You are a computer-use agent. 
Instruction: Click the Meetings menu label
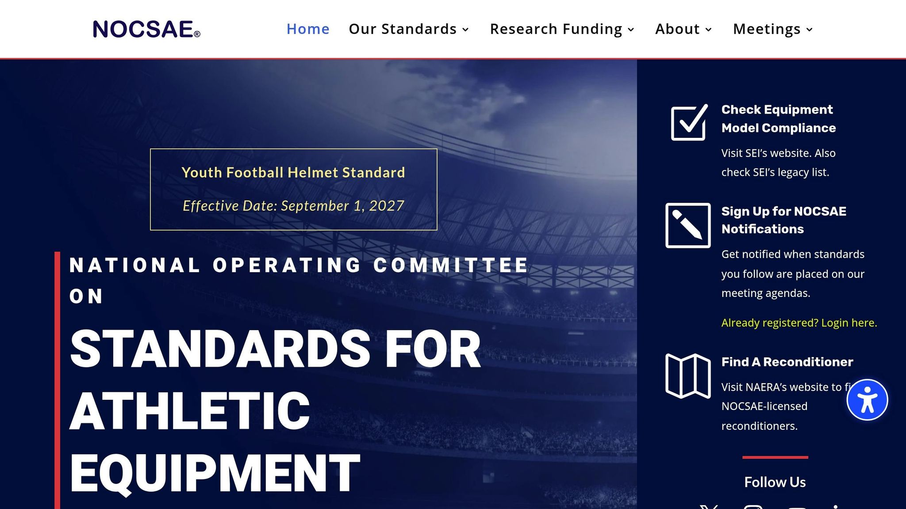tap(767, 29)
